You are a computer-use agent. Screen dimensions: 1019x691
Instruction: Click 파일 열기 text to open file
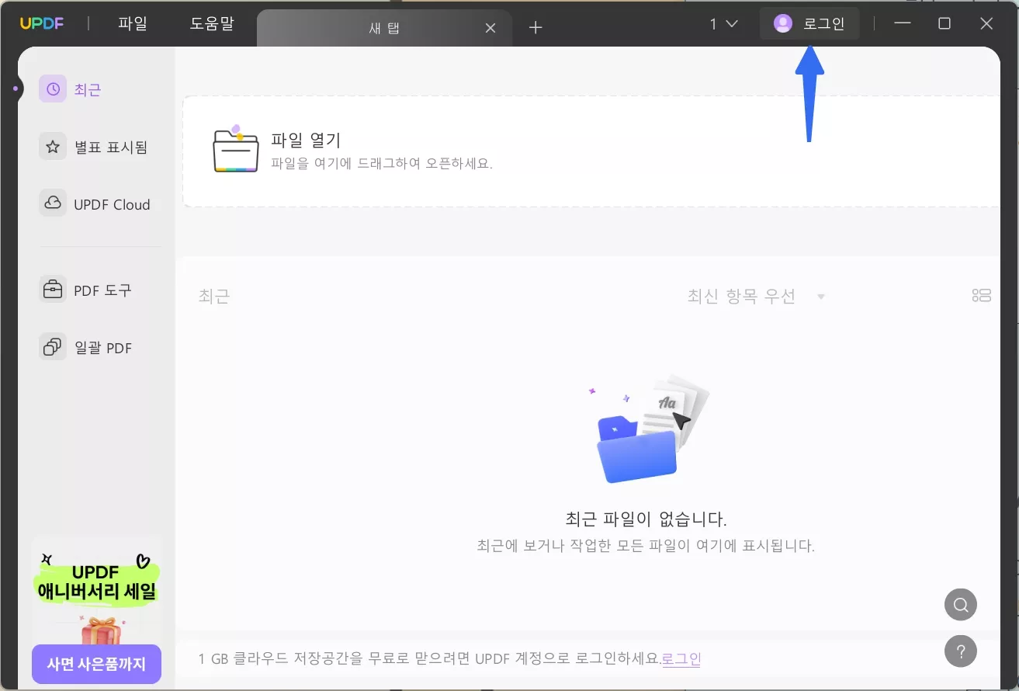pyautogui.click(x=306, y=141)
